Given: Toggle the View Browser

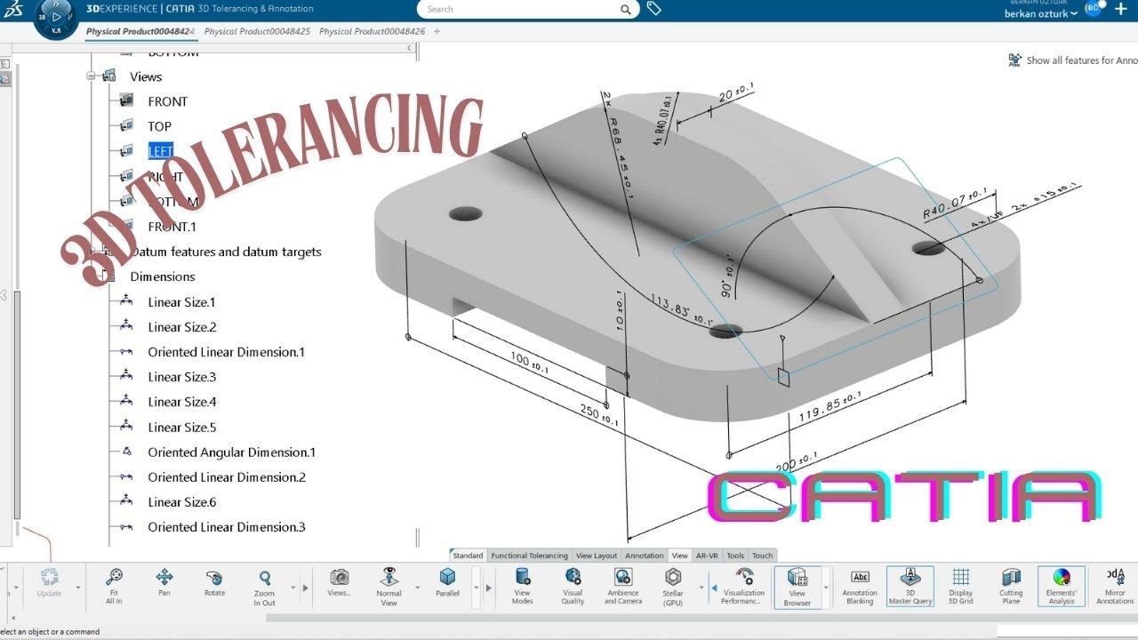Looking at the screenshot, I should [797, 587].
